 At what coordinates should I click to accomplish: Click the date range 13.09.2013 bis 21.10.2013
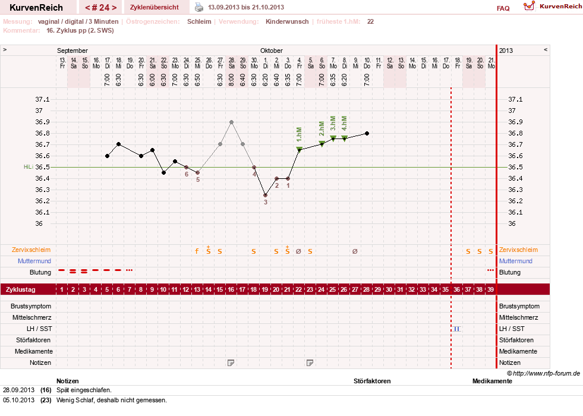[246, 7]
